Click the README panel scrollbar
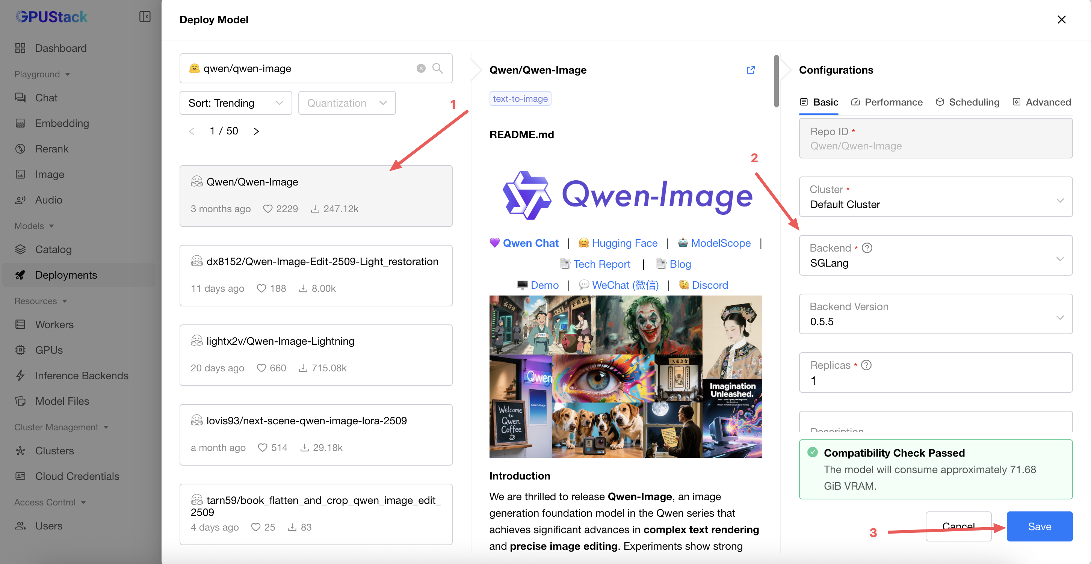This screenshot has height=564, width=1091. point(776,80)
